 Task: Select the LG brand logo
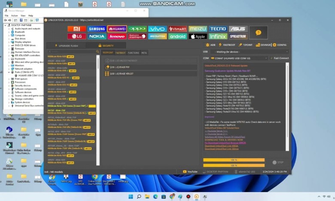[77, 36]
